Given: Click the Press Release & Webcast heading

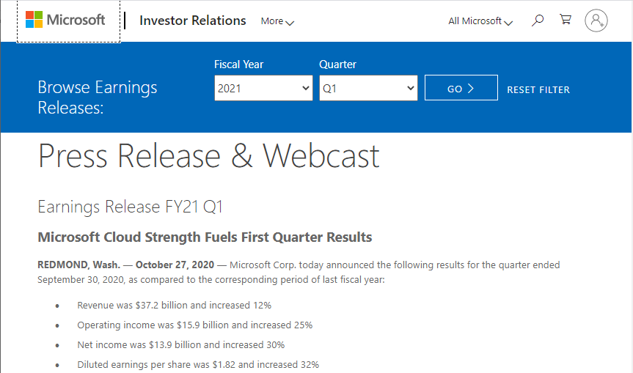Looking at the screenshot, I should pyautogui.click(x=209, y=155).
